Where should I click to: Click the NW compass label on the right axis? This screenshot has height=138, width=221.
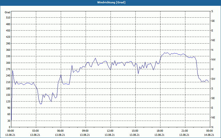pyautogui.click(x=213, y=60)
